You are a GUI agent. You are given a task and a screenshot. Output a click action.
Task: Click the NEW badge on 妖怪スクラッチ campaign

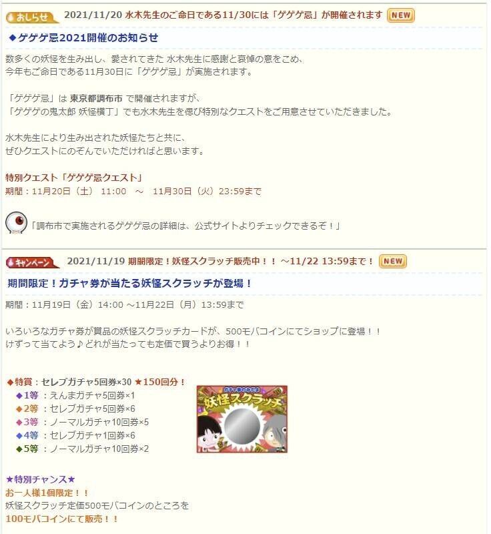click(393, 261)
